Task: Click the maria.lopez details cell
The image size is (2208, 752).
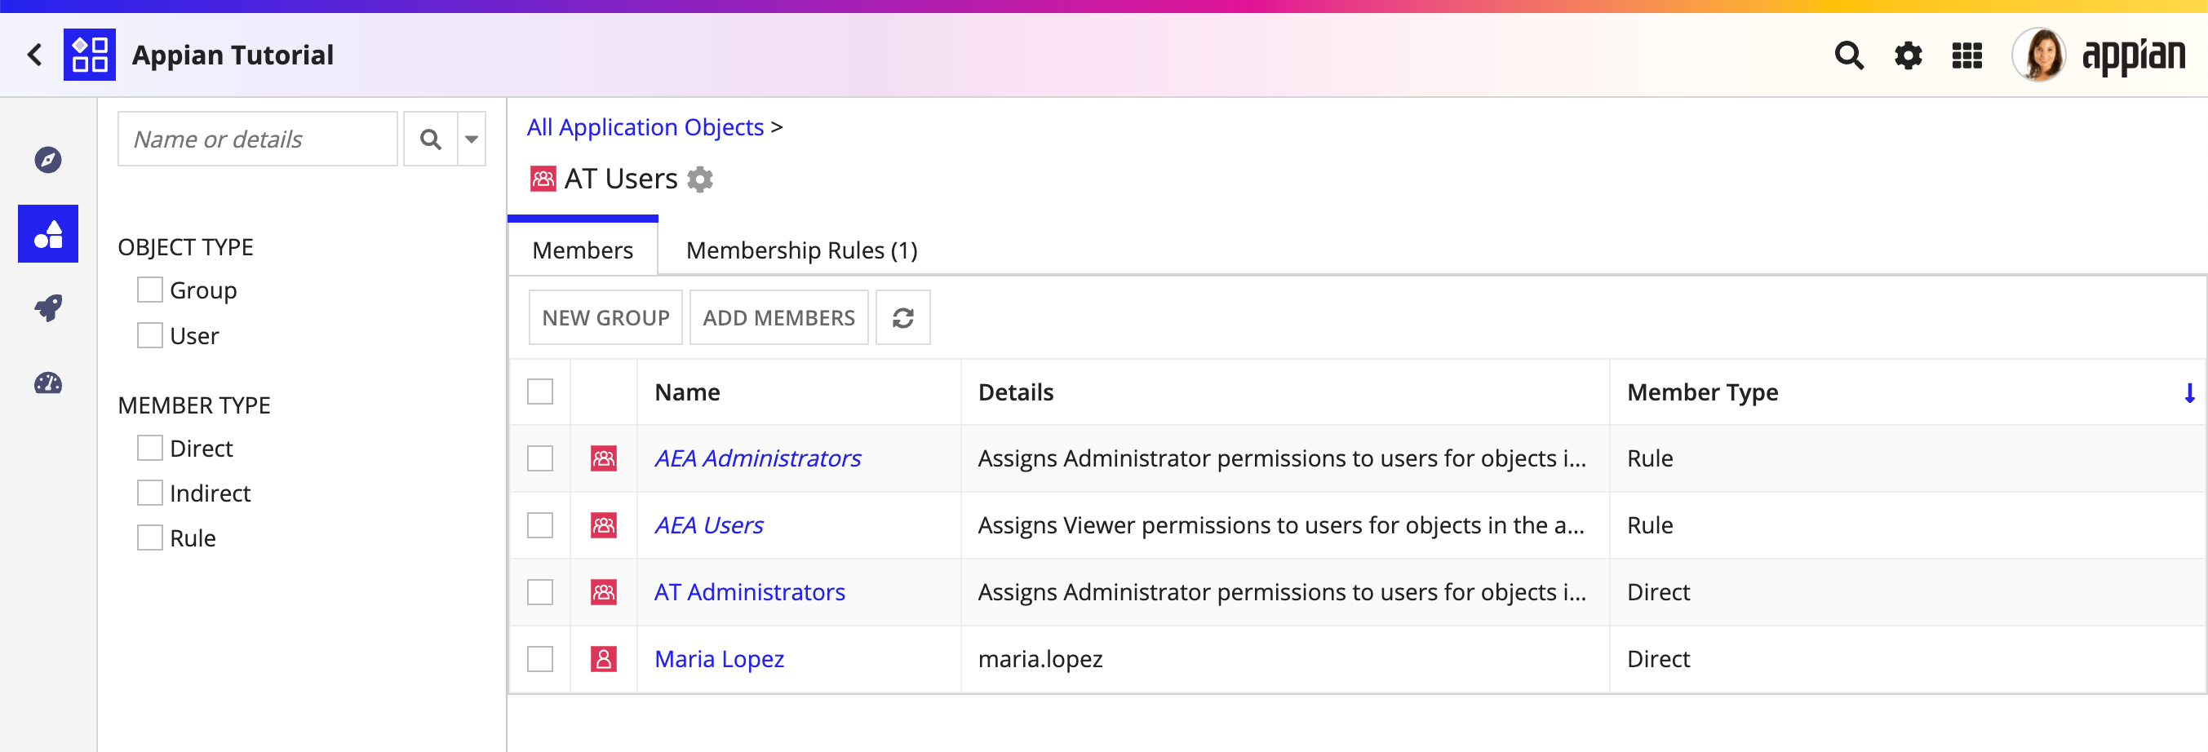Action: 1285,659
